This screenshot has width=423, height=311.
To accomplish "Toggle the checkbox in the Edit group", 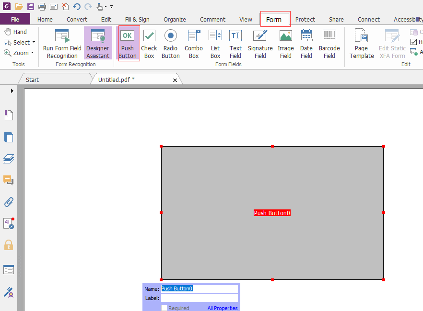I will click(413, 42).
